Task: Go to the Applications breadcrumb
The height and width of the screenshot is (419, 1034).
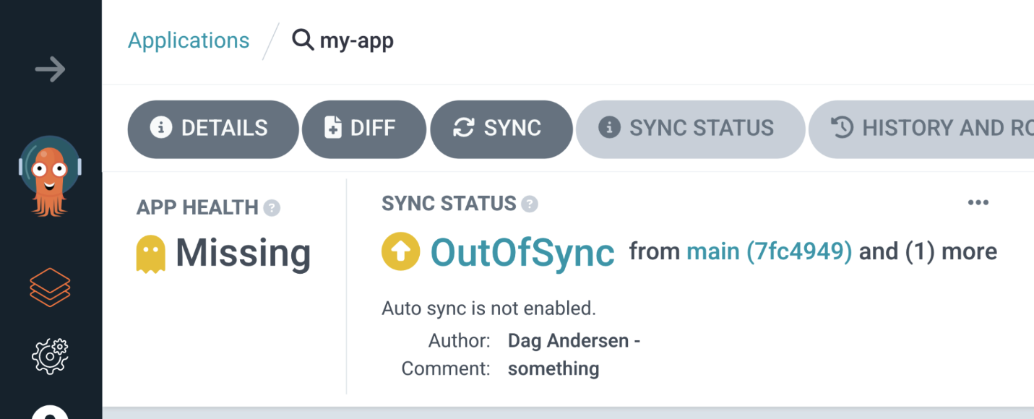Action: point(189,40)
